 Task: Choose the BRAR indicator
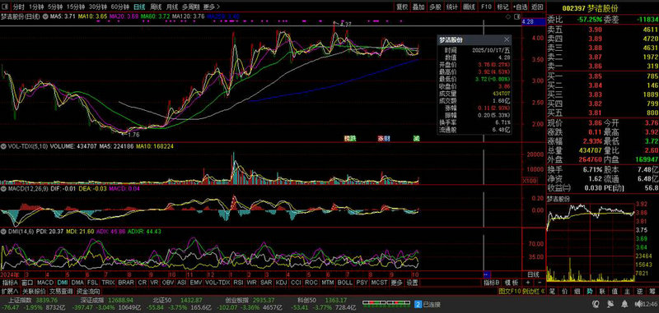pos(126,283)
